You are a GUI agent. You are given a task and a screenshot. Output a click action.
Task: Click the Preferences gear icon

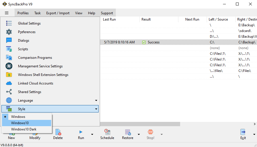9,32
